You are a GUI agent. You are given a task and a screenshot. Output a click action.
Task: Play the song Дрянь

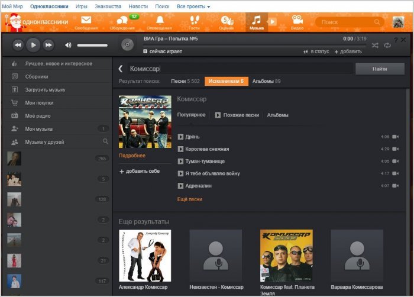(x=181, y=137)
